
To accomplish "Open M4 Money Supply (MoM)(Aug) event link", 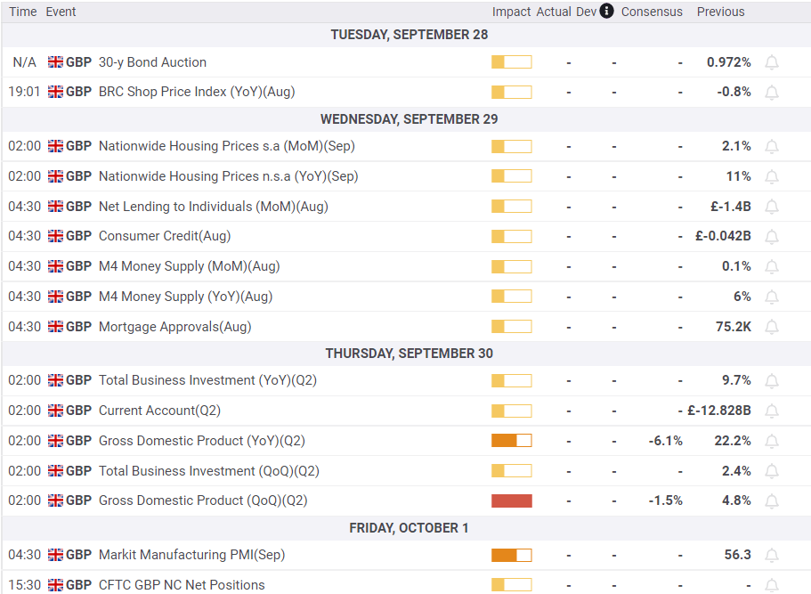I will (189, 266).
